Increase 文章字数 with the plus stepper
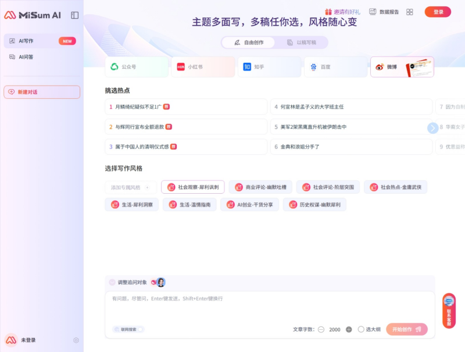Image resolution: width=465 pixels, height=352 pixels. tap(348, 329)
